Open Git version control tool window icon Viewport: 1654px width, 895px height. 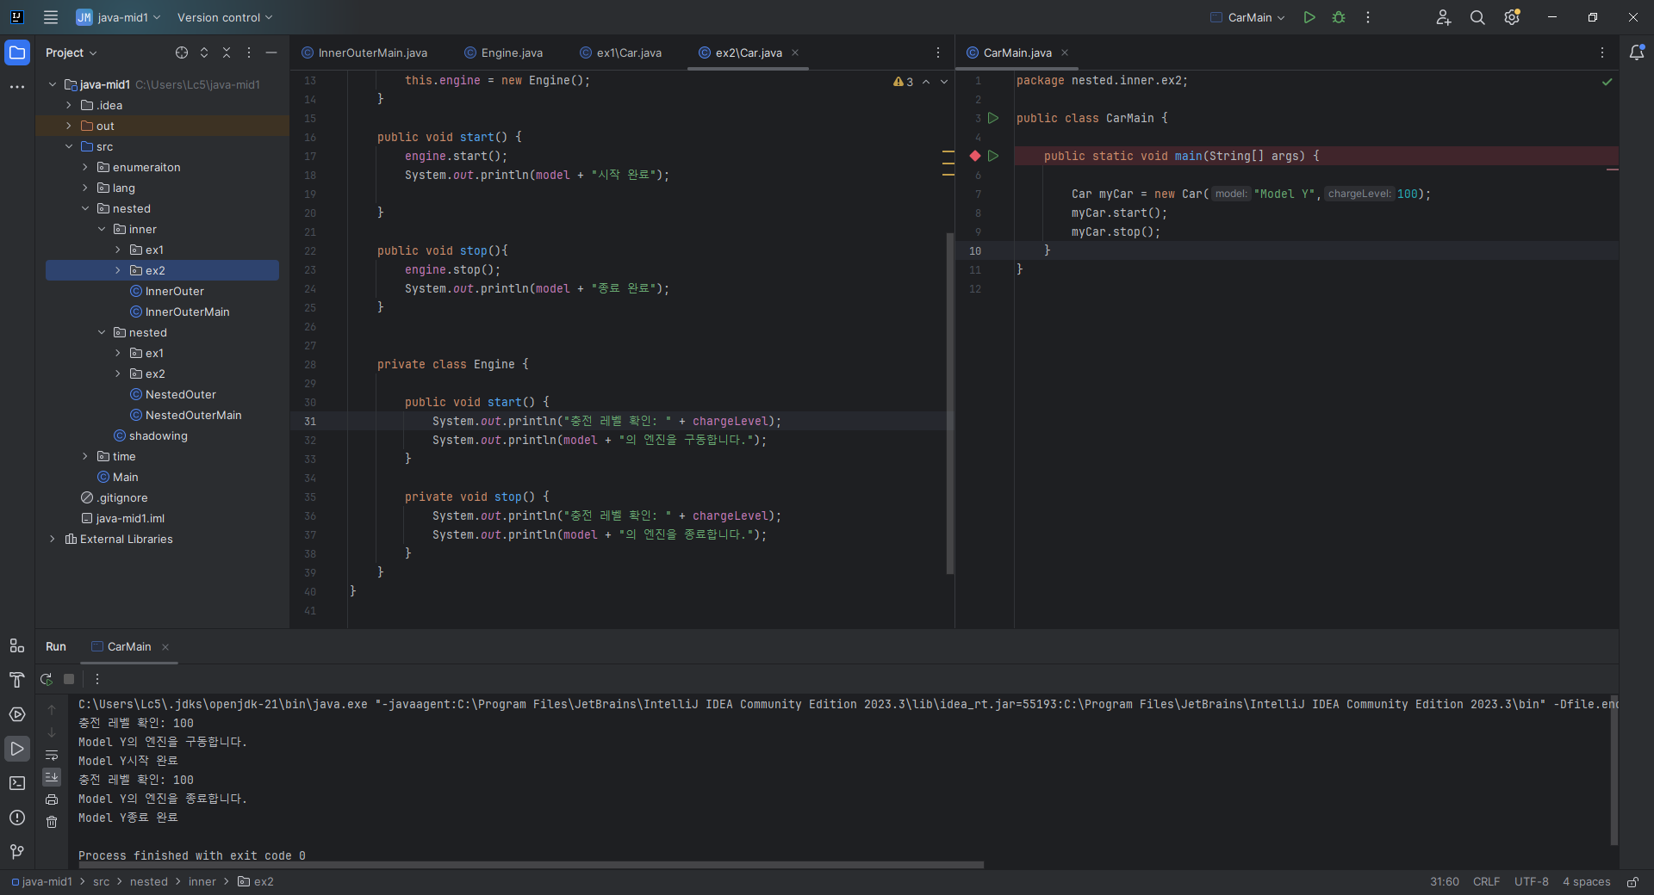pyautogui.click(x=17, y=852)
